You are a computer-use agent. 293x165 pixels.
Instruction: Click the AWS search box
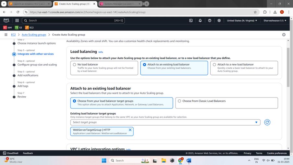(x=73, y=20)
